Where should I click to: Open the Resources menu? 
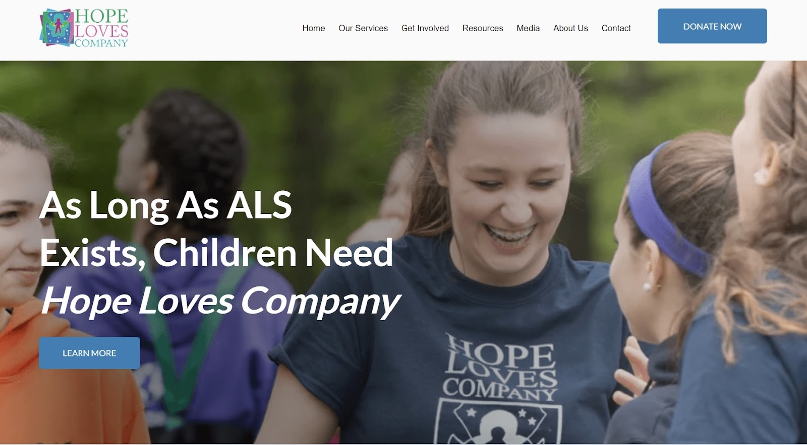click(483, 28)
